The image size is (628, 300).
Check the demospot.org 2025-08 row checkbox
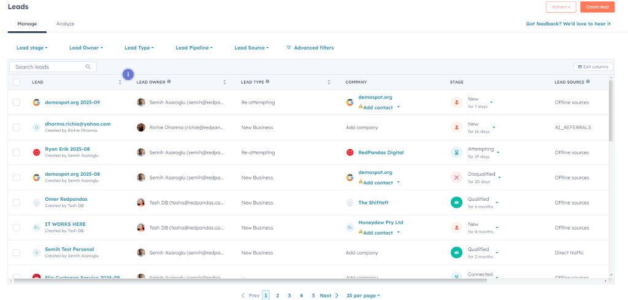pyautogui.click(x=17, y=178)
